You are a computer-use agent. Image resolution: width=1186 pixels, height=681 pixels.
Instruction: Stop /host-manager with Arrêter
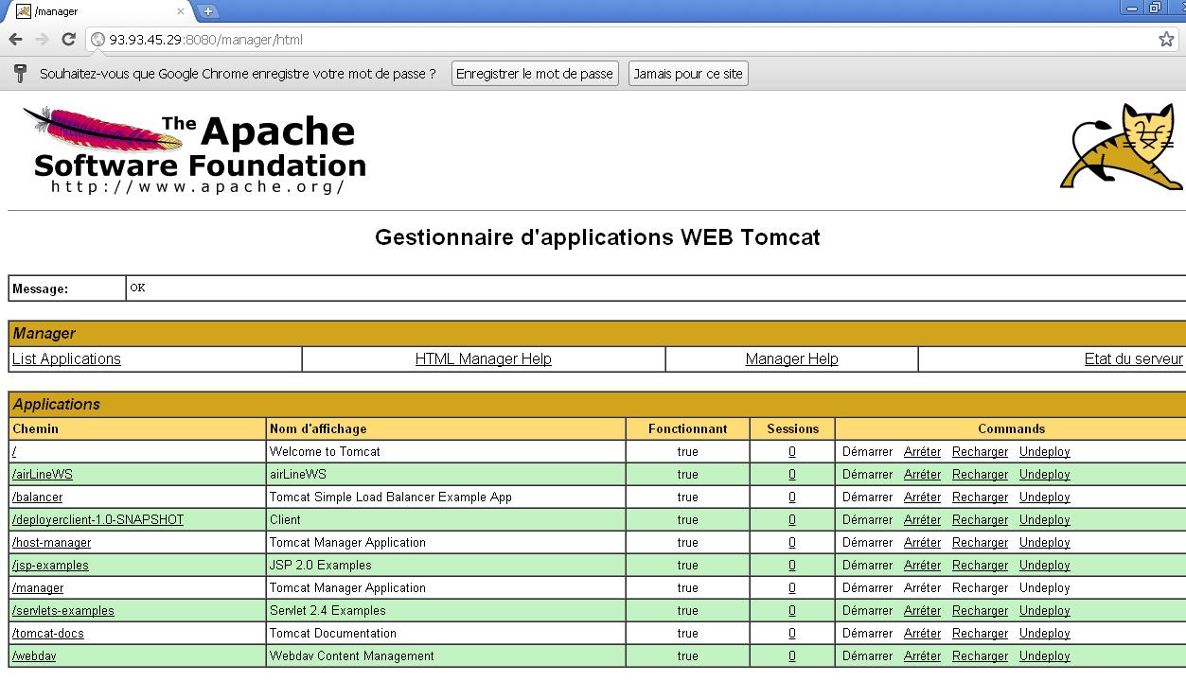click(922, 543)
